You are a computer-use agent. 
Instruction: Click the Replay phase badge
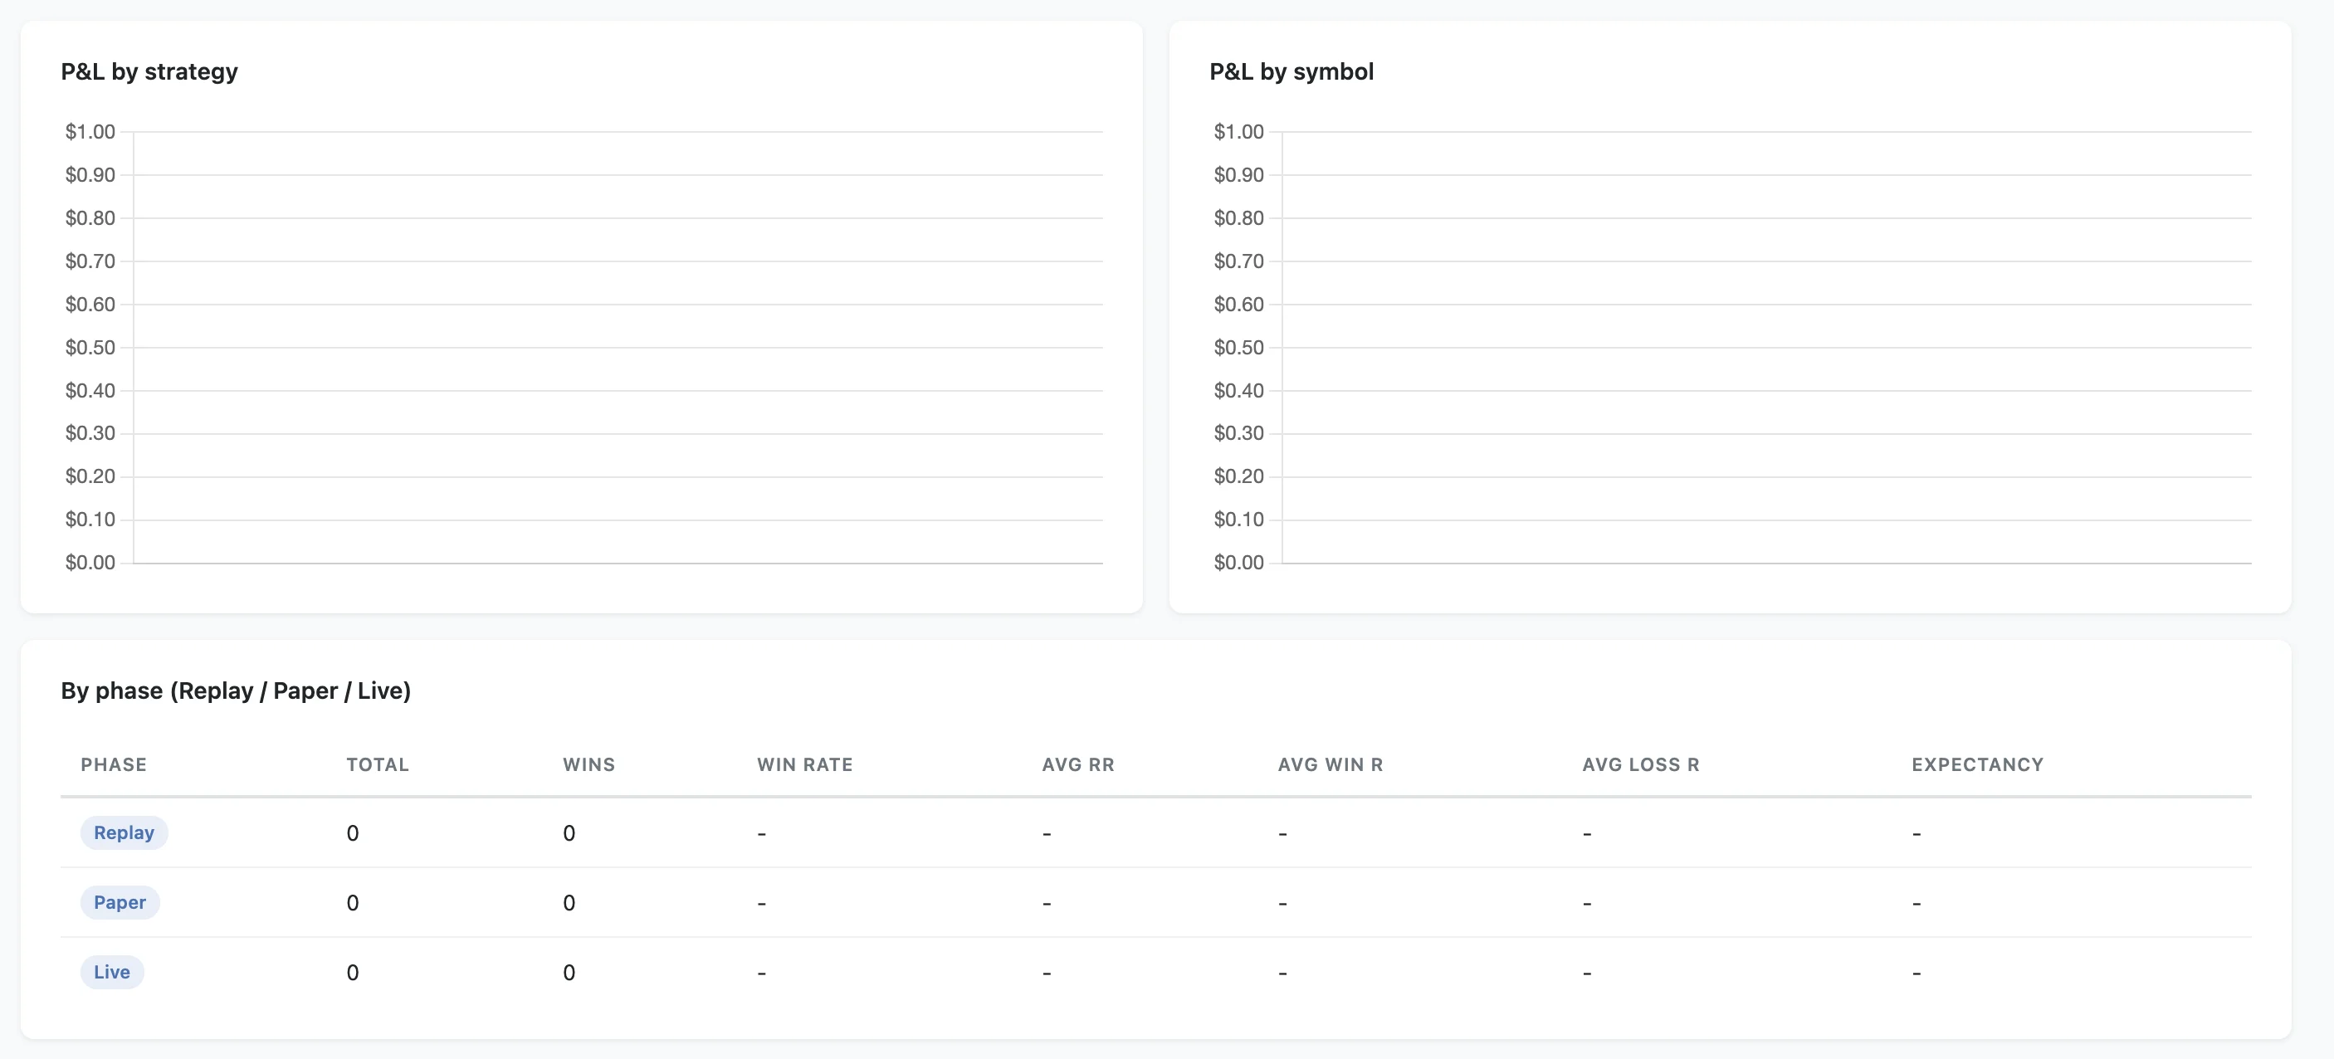pyautogui.click(x=125, y=832)
